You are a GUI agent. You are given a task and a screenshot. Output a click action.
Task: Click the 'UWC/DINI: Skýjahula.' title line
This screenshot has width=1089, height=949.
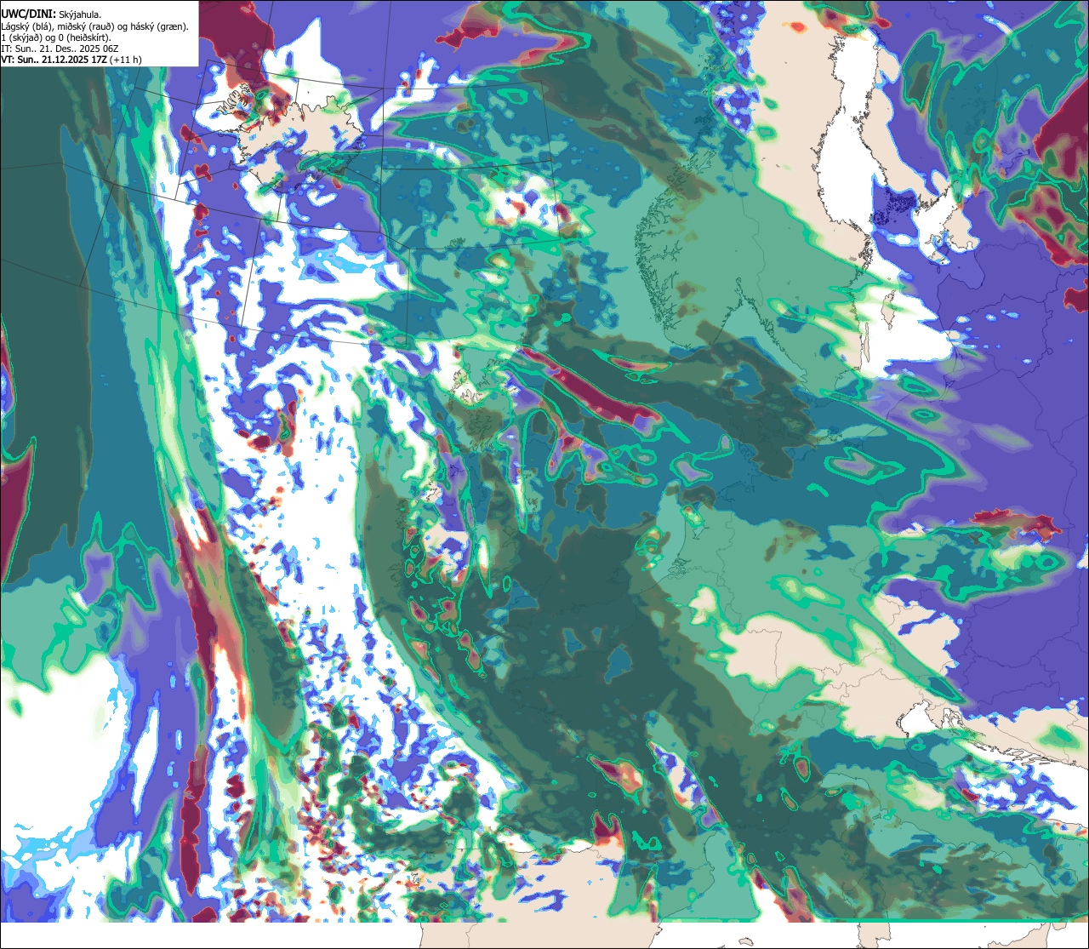click(51, 14)
